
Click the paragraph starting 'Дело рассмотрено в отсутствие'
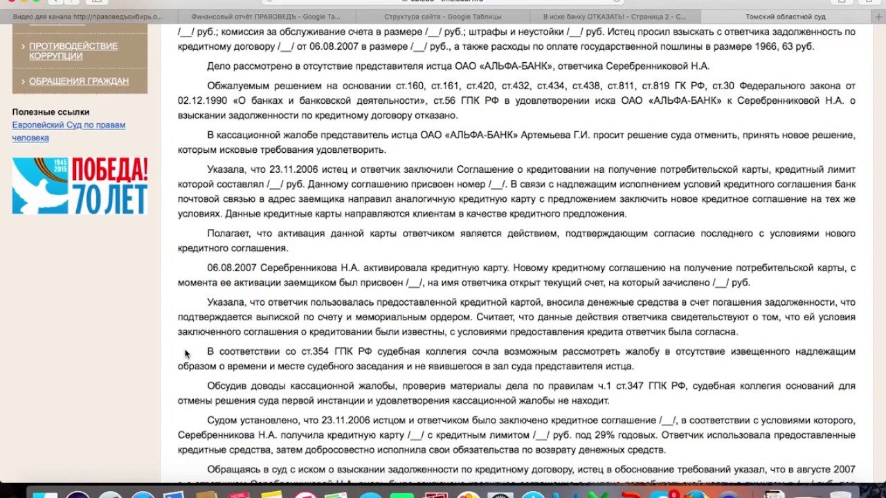(458, 66)
